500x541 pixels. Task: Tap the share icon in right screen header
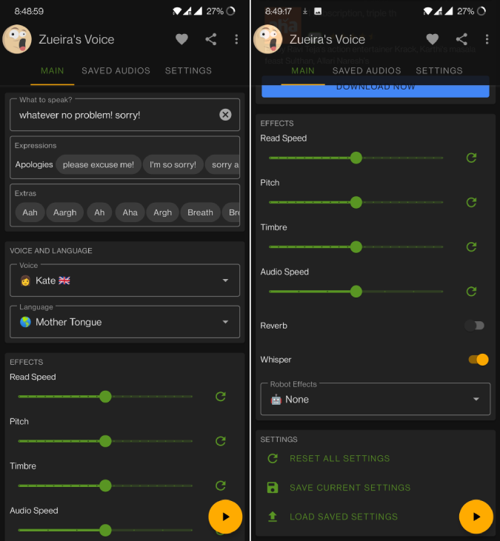(x=461, y=40)
